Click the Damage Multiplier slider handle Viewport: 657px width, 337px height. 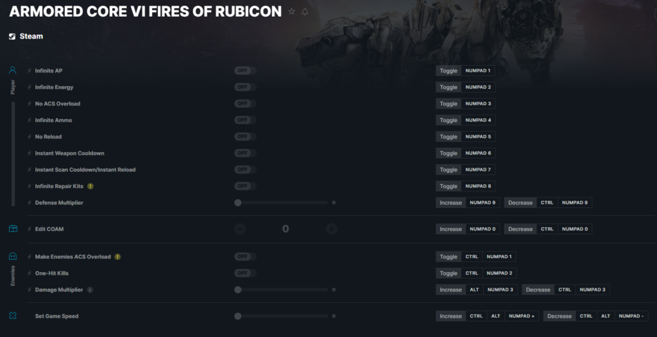click(238, 289)
